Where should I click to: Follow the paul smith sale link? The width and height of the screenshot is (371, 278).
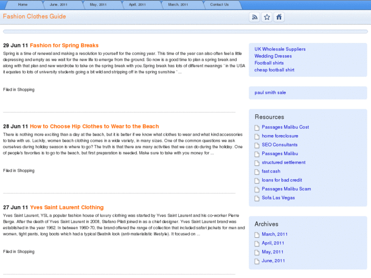(270, 92)
